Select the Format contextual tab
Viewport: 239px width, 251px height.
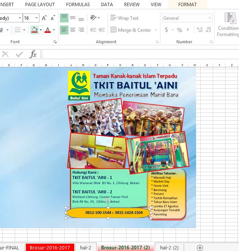tap(188, 5)
